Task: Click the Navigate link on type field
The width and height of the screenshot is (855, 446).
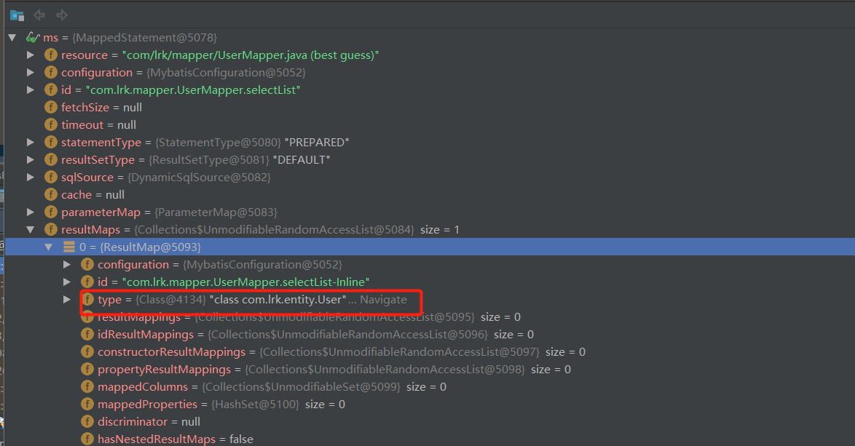Action: [383, 300]
